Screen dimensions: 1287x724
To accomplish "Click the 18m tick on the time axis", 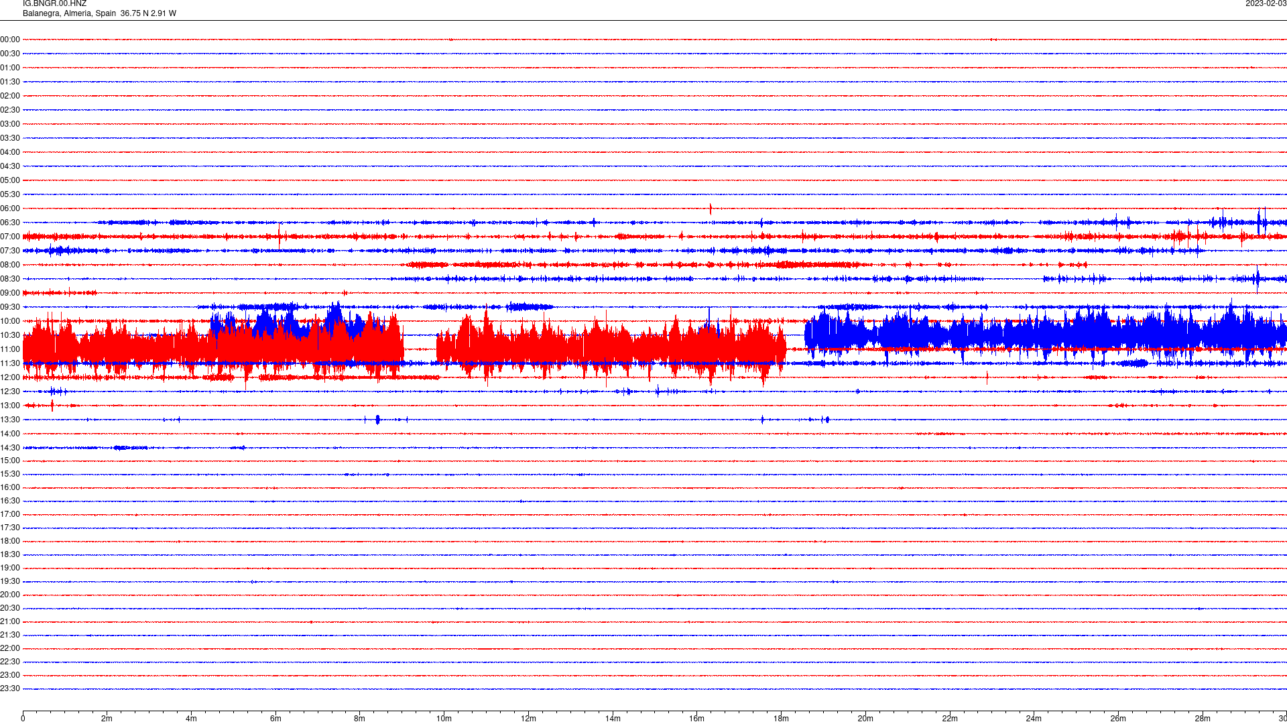I will [x=781, y=719].
